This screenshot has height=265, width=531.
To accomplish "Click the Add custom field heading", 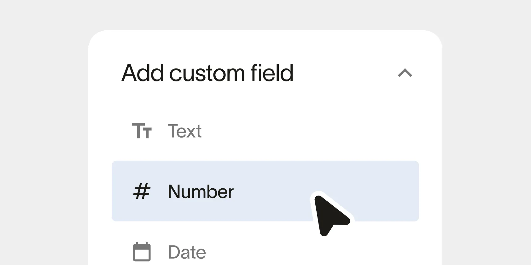I will point(207,73).
